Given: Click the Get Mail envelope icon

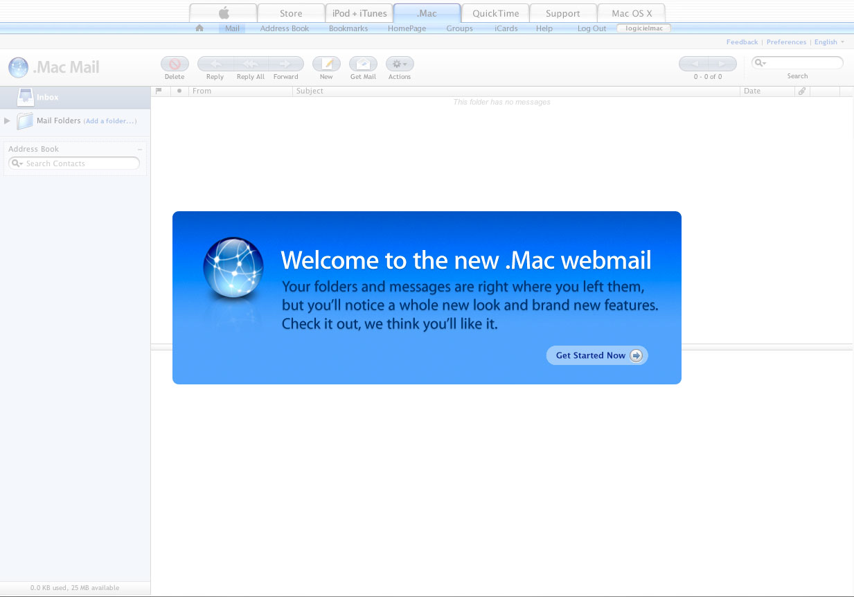Looking at the screenshot, I should tap(363, 64).
